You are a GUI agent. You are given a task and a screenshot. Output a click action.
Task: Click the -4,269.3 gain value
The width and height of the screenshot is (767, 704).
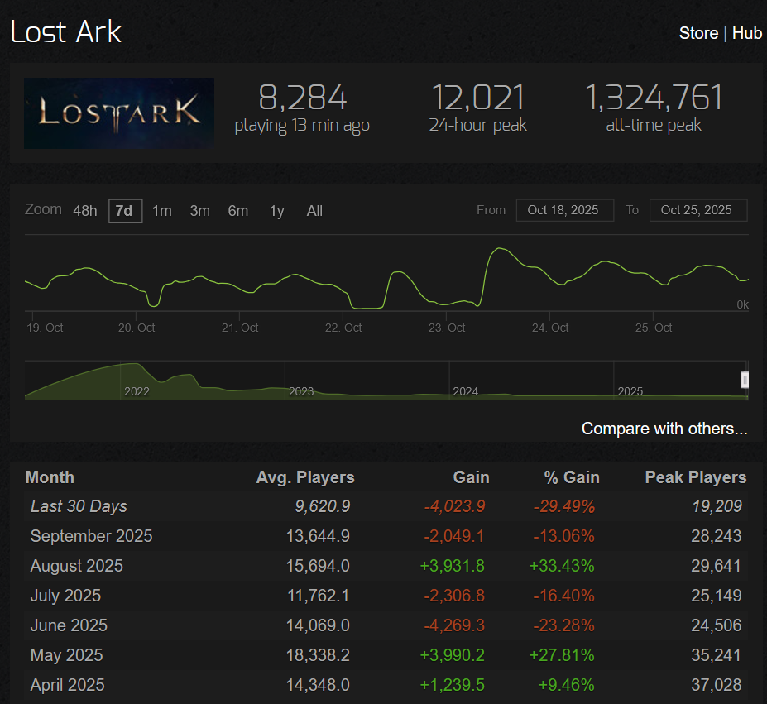click(454, 625)
